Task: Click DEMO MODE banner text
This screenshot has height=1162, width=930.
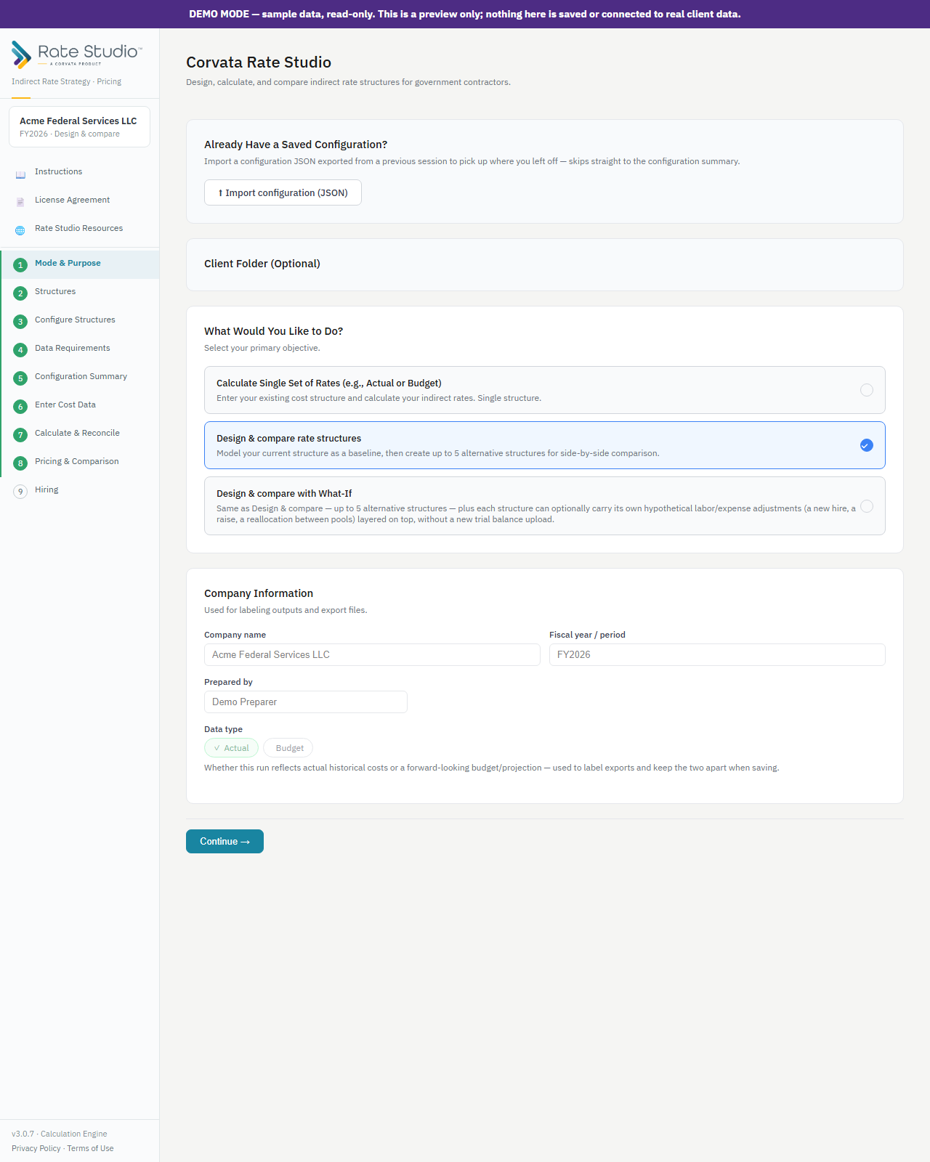Action: (x=465, y=14)
